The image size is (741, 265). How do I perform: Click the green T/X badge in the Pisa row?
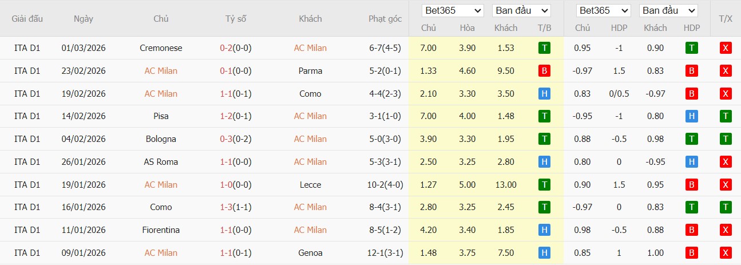[726, 116]
